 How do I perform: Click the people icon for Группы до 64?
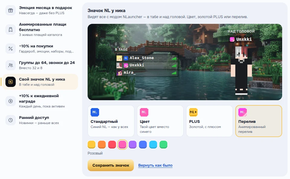[x=11, y=65]
